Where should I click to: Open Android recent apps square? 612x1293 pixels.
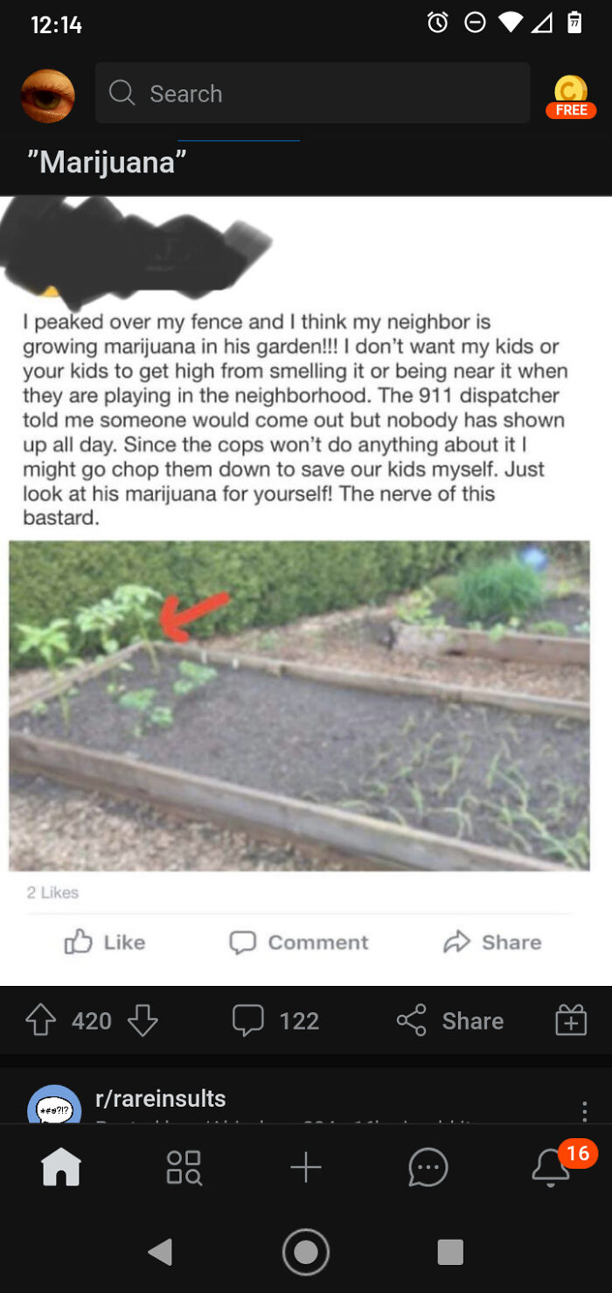click(x=450, y=1252)
